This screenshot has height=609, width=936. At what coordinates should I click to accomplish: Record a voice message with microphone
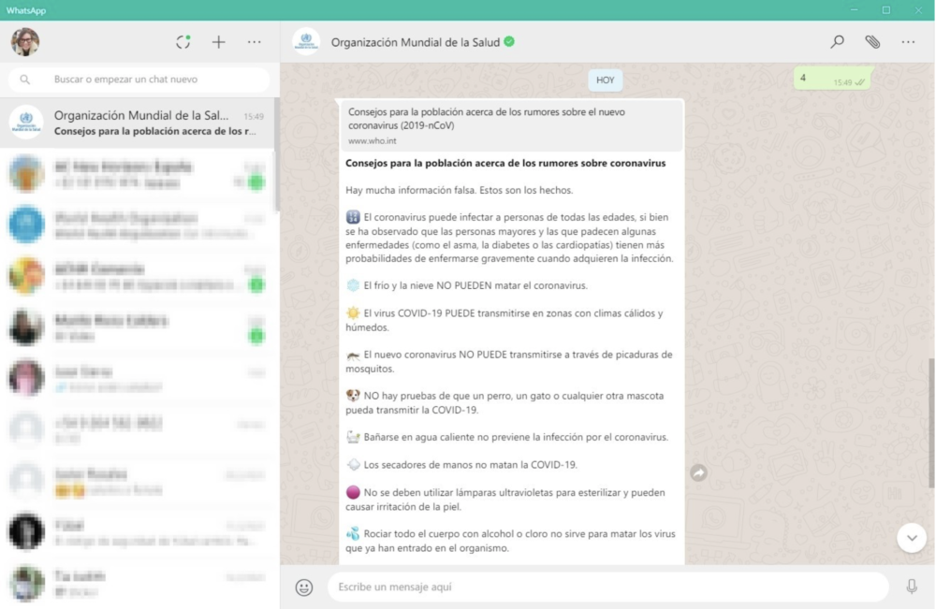912,587
